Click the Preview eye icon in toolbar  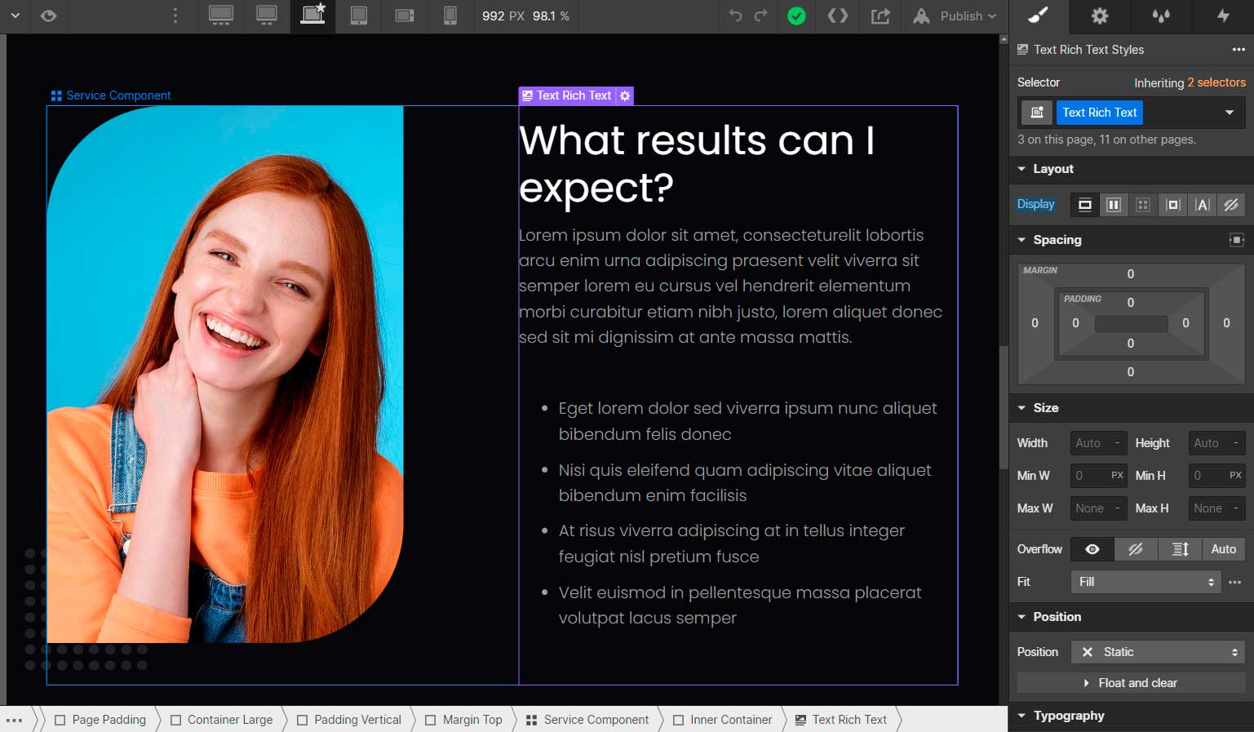point(49,16)
